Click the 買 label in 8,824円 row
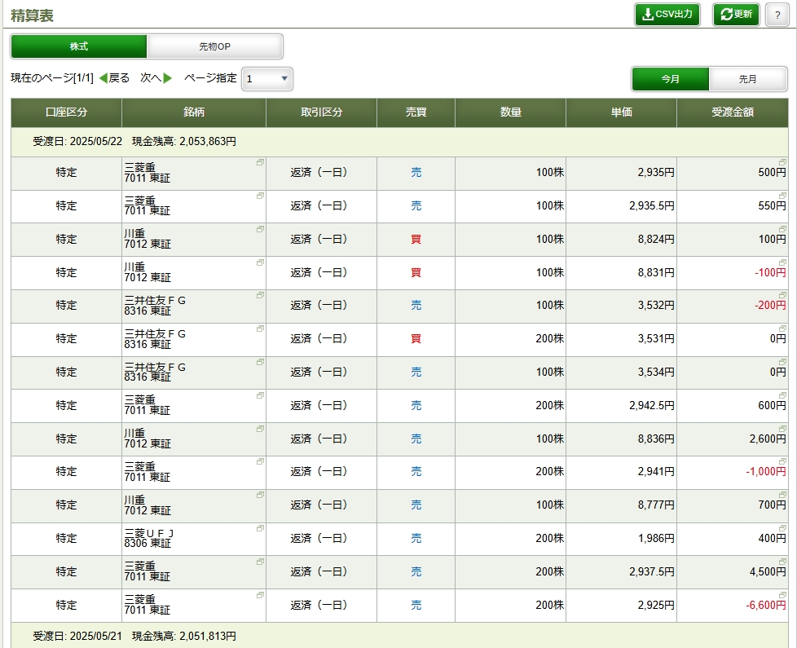The height and width of the screenshot is (648, 797). coord(416,240)
